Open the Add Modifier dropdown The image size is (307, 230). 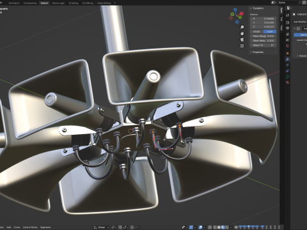click(x=300, y=22)
